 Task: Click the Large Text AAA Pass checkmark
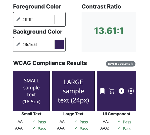[x=76, y=128]
